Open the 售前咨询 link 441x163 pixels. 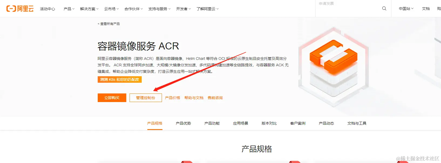coord(215,98)
